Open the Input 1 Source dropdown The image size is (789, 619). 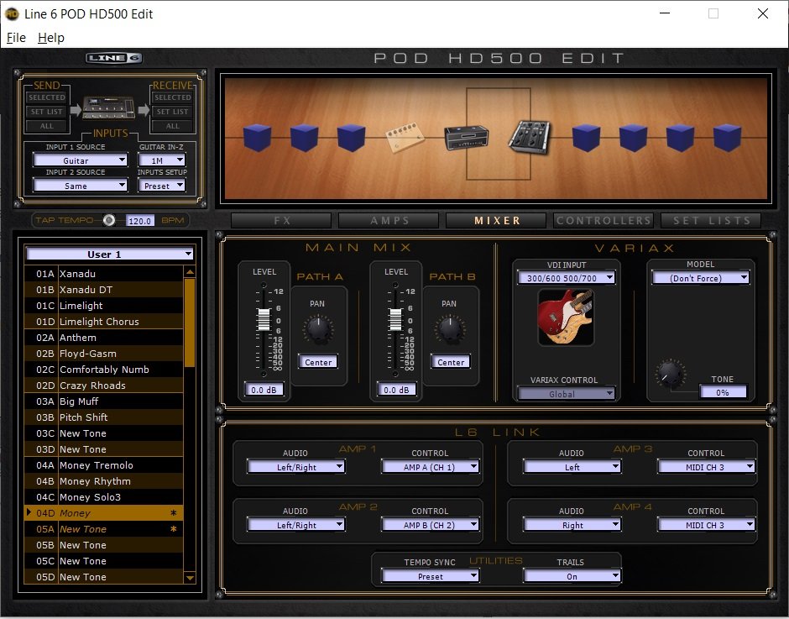81,160
